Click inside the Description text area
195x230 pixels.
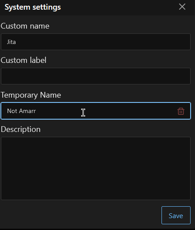(96, 168)
